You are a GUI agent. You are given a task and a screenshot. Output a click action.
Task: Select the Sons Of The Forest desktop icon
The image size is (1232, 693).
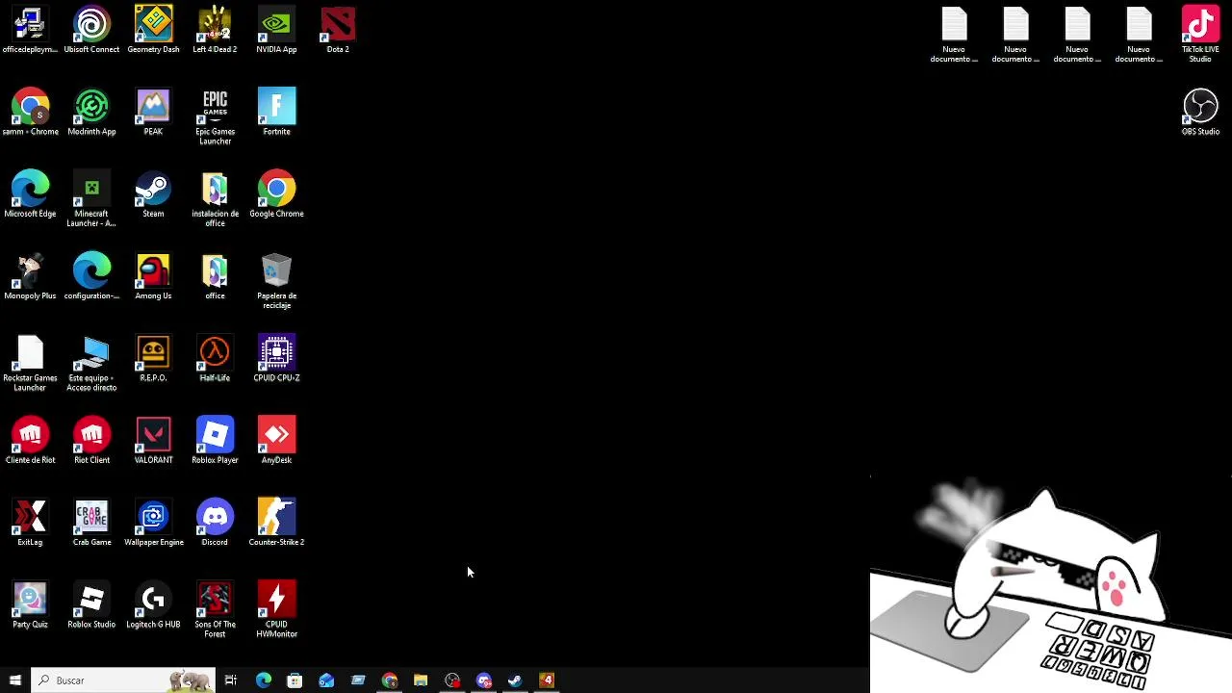click(x=215, y=610)
